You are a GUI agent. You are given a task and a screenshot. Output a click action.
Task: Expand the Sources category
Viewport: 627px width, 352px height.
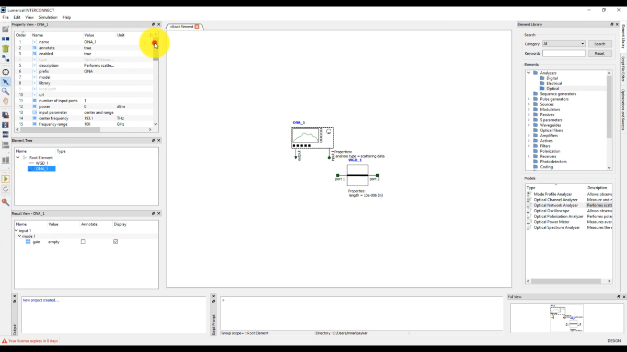coord(529,104)
